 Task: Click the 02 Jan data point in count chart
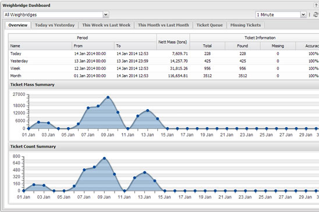[34, 185]
